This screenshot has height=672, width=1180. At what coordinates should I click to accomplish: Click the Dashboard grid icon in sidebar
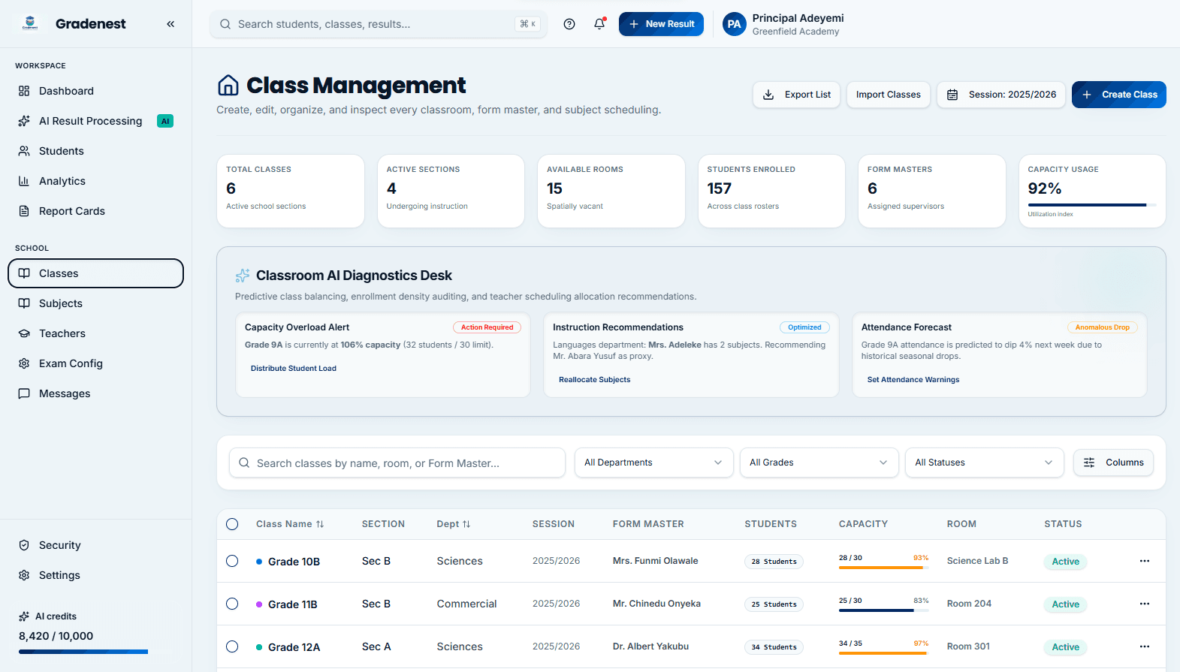click(x=24, y=91)
